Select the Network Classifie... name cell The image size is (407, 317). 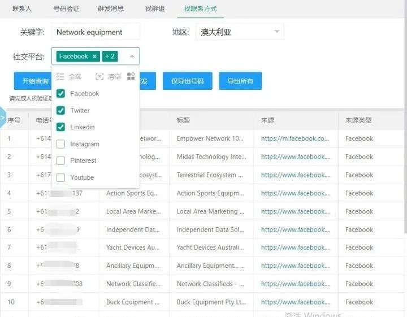click(x=133, y=284)
